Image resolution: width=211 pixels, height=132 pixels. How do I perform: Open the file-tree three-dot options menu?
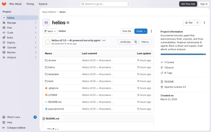click(151, 31)
